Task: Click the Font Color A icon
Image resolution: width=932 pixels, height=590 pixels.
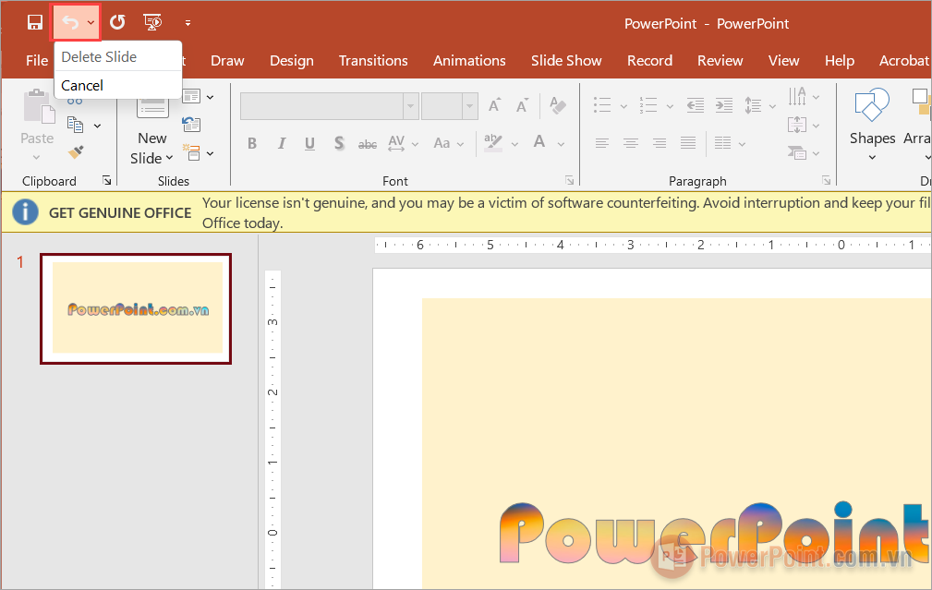Action: (x=539, y=143)
